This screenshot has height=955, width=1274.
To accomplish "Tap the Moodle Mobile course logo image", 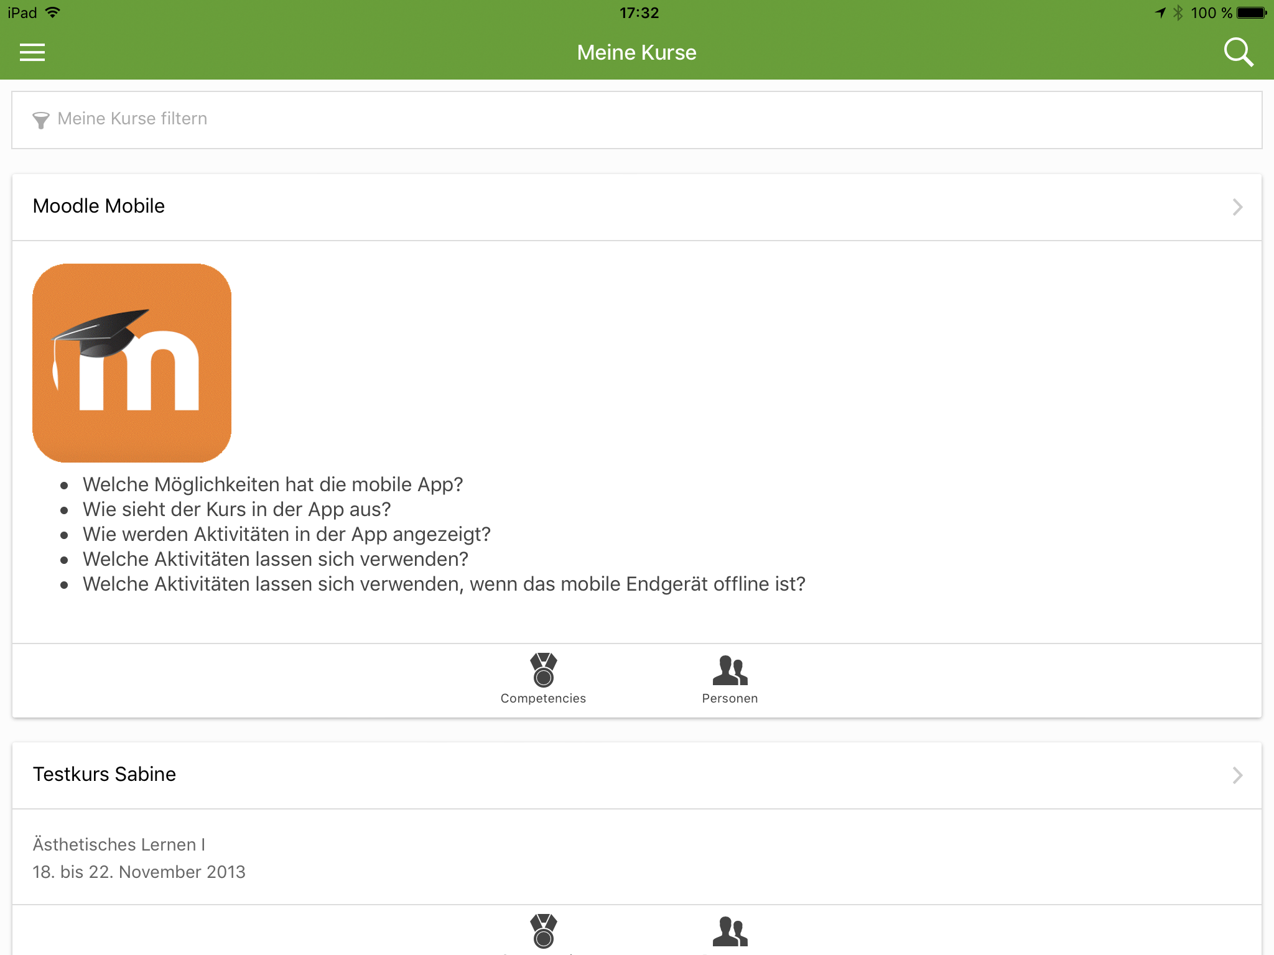I will pos(132,363).
